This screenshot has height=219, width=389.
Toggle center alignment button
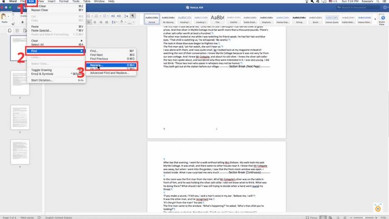94,22
